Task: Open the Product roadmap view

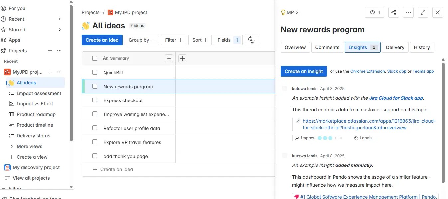Action: coord(36,114)
